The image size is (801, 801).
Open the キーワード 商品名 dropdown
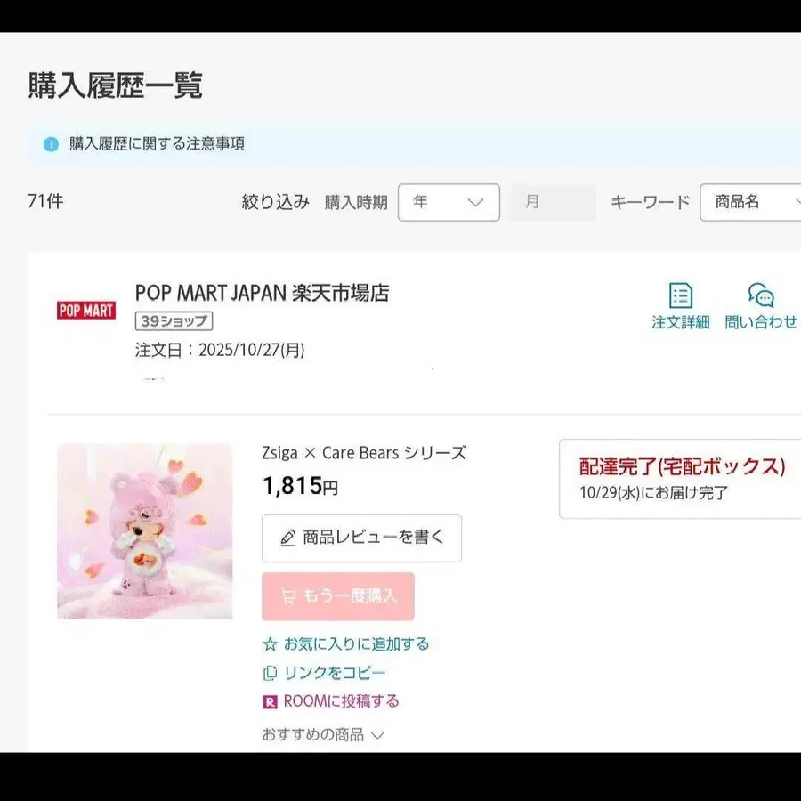(752, 202)
